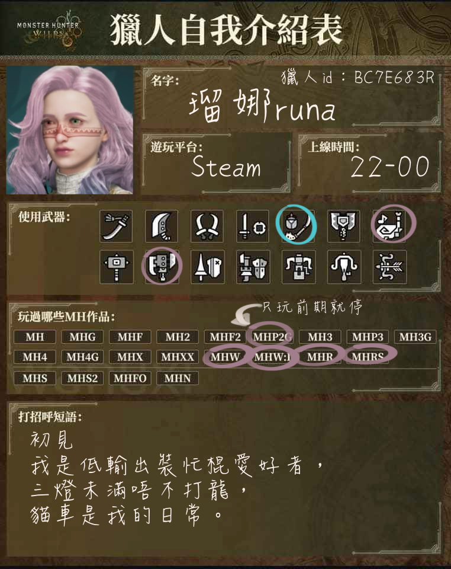Select the Bow weapon icon
This screenshot has height=569, width=451.
pos(390,267)
